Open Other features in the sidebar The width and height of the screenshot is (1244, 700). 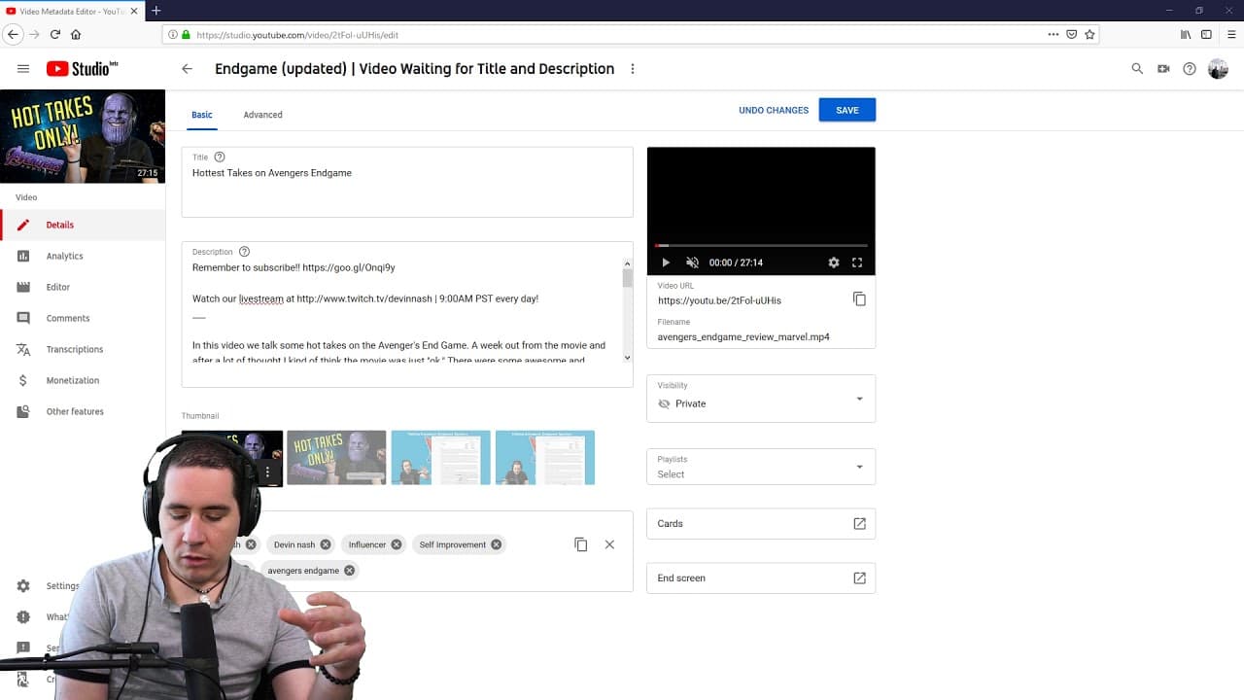(x=83, y=411)
